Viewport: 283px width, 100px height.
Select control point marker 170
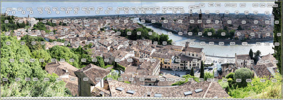[x=9, y=9]
